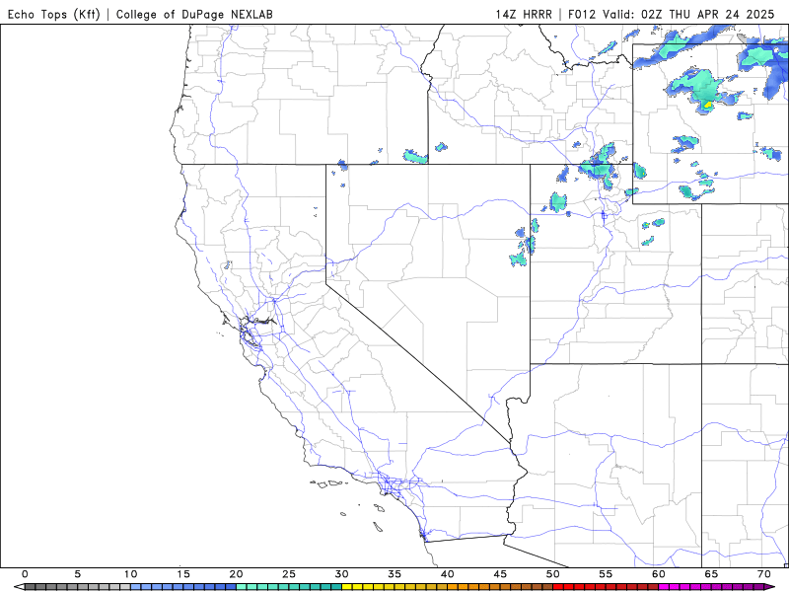Click the '55' value on the color scale
This screenshot has height=592, width=789.
coord(606,574)
